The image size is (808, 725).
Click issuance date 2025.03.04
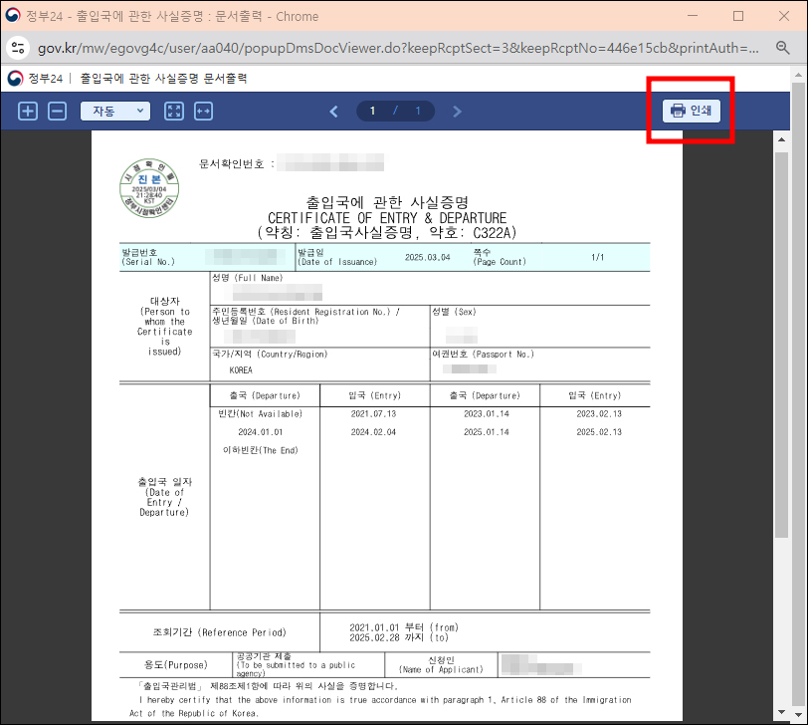point(427,257)
